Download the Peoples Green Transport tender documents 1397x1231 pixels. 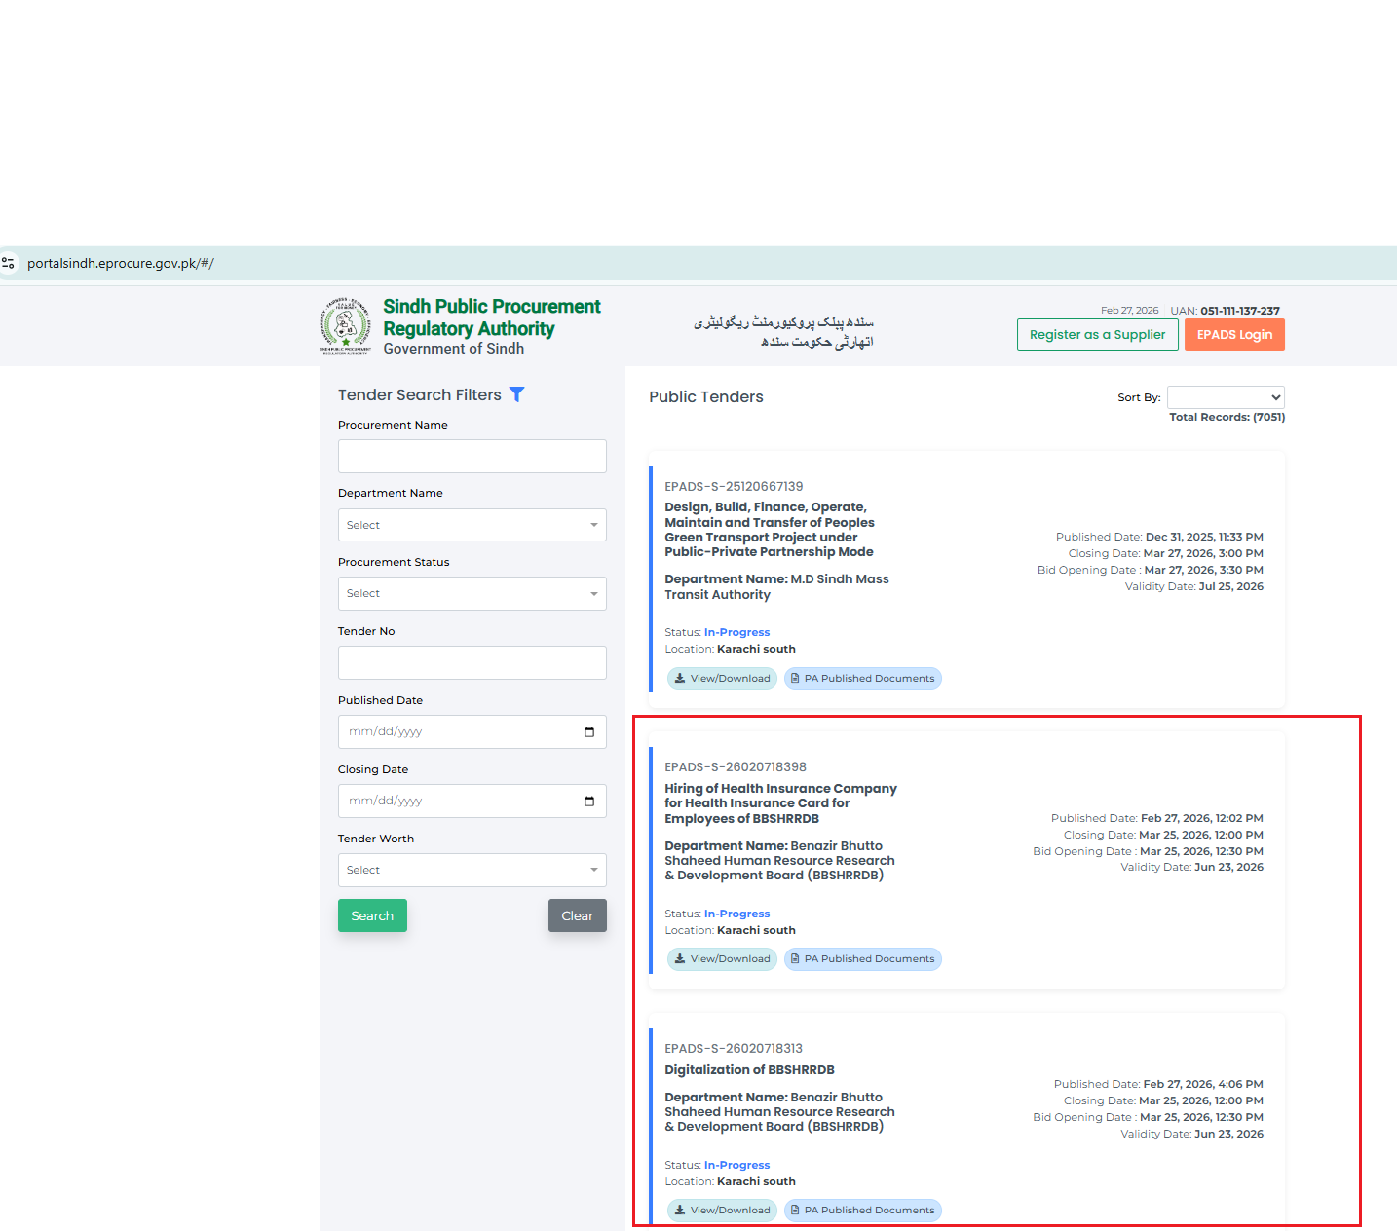pyautogui.click(x=722, y=679)
